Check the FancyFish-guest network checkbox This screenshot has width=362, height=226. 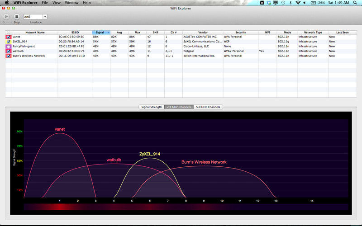[x=9, y=47]
